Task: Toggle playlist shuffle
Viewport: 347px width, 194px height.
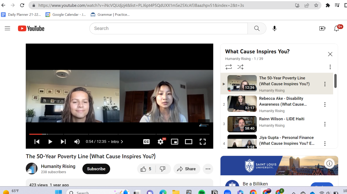Action: 240,67
